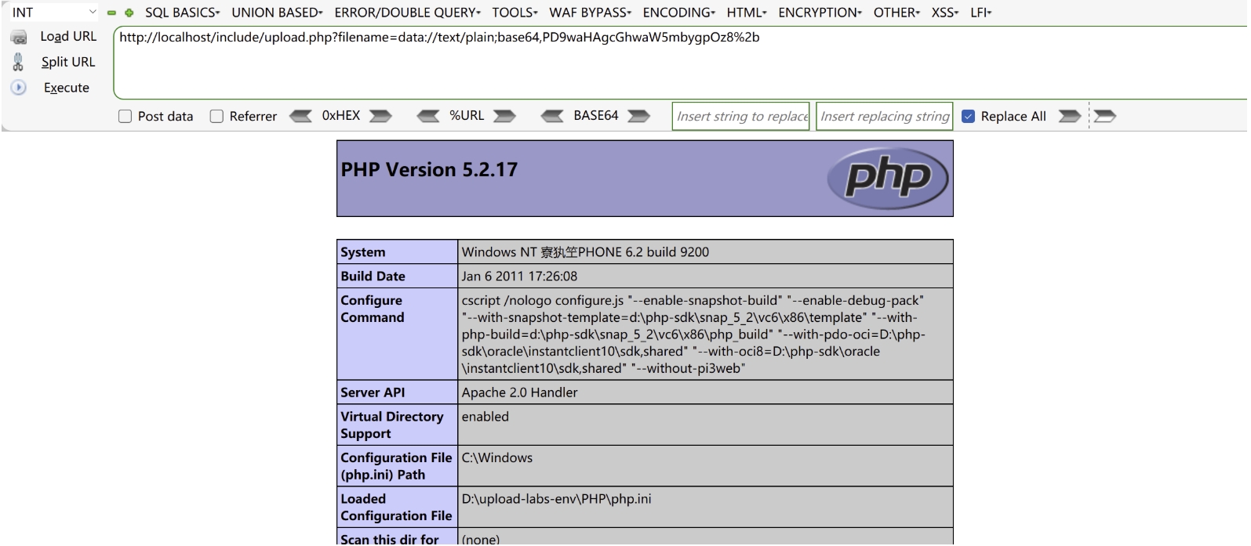
Task: Click the 'System' row label
Action: point(363,252)
